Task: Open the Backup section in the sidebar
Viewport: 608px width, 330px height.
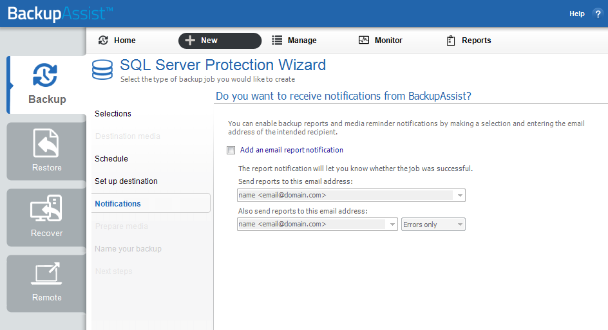Action: tap(46, 84)
